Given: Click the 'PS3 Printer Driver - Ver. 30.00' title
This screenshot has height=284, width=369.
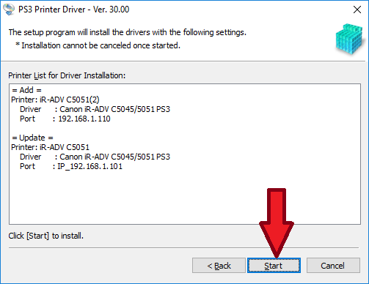Looking at the screenshot, I should point(73,10).
